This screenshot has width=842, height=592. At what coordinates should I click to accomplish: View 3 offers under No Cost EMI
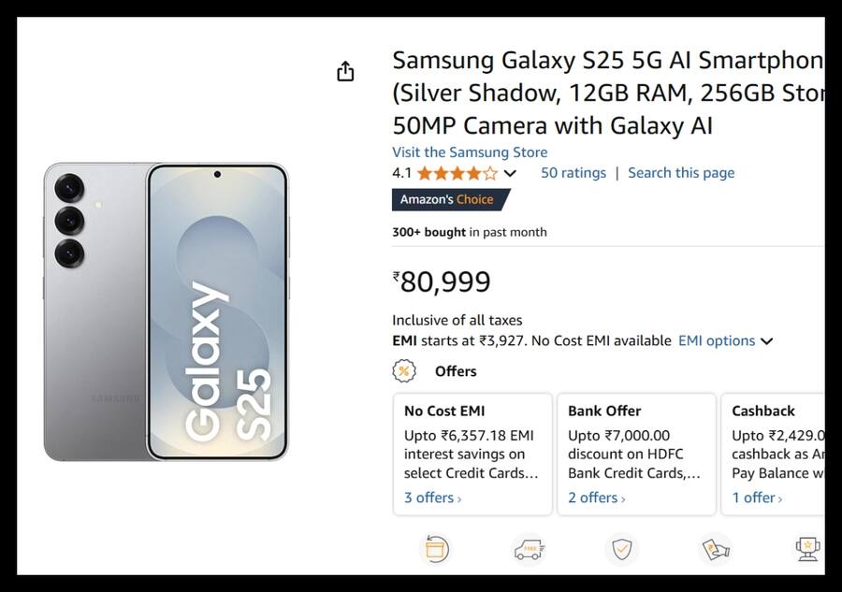(431, 498)
